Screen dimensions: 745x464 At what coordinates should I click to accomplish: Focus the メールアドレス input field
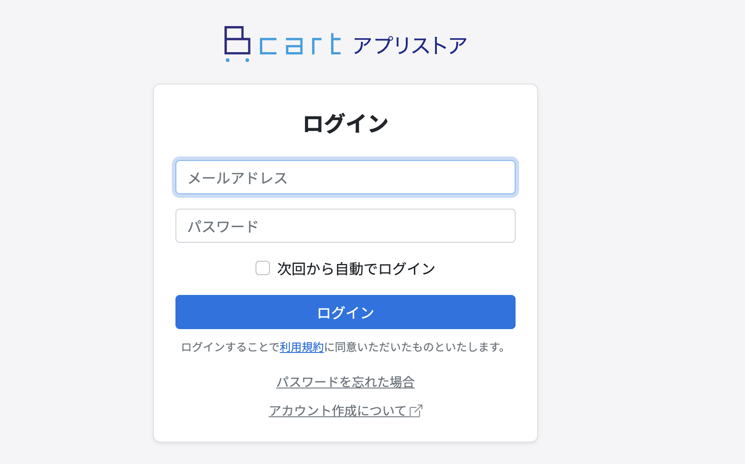pyautogui.click(x=345, y=177)
